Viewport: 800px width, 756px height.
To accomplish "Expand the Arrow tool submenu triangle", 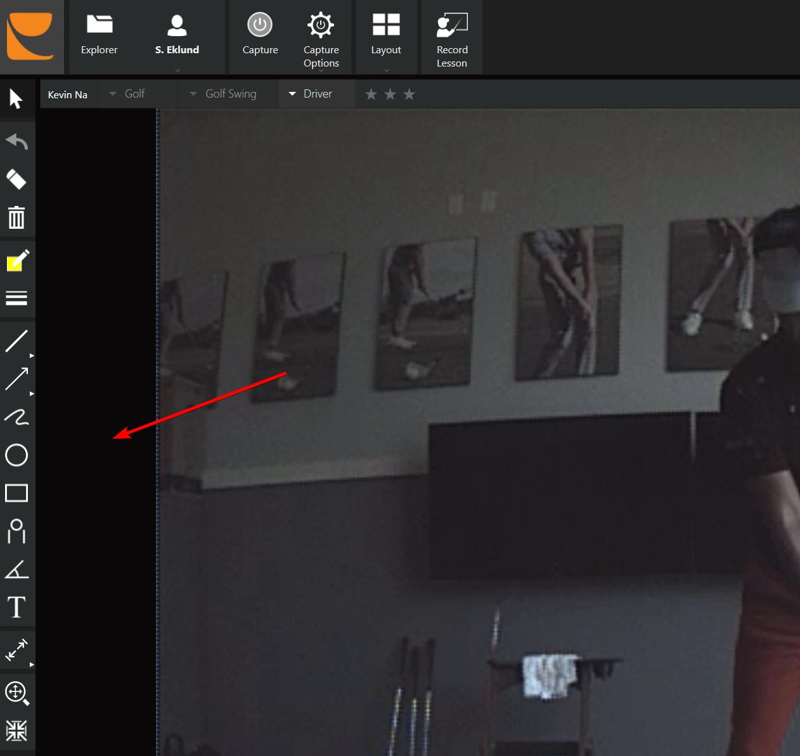I will click(x=32, y=394).
